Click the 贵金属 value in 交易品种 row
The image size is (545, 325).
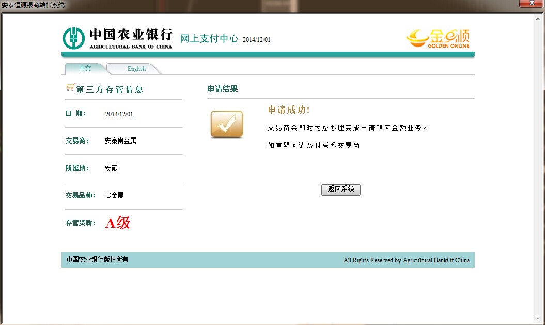(x=114, y=195)
